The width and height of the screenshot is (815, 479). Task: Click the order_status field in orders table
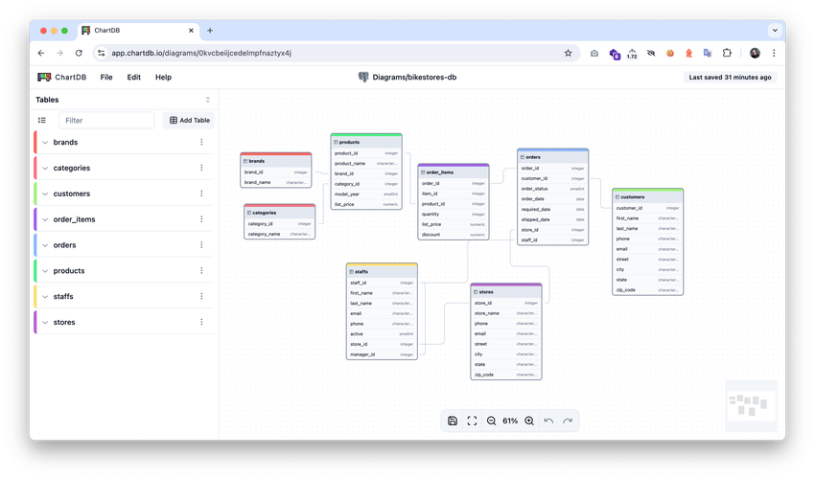point(552,189)
